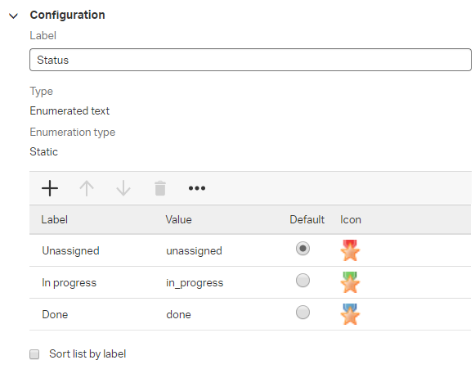This screenshot has width=475, height=369.
Task: Select the Unassigned label cell
Action: point(70,250)
